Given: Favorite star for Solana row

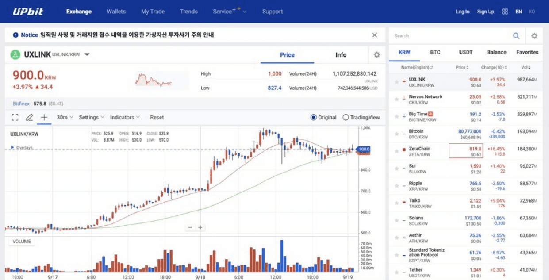Looking at the screenshot, I should pyautogui.click(x=397, y=221).
